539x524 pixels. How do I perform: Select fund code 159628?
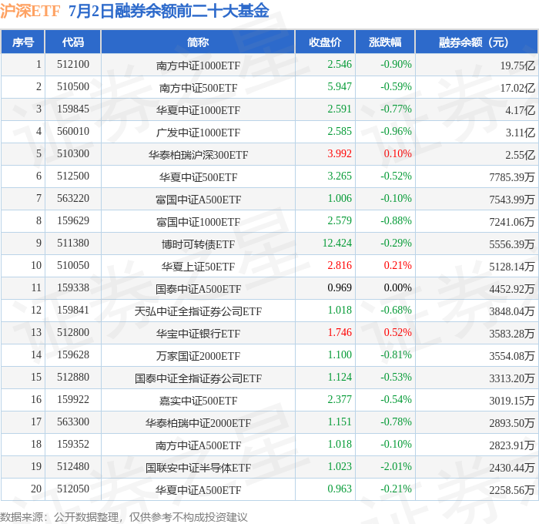tap(73, 355)
